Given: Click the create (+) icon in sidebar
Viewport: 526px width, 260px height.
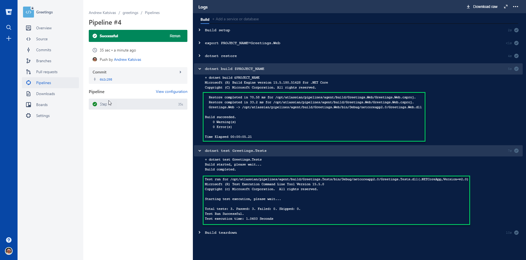Looking at the screenshot, I should click(x=9, y=38).
